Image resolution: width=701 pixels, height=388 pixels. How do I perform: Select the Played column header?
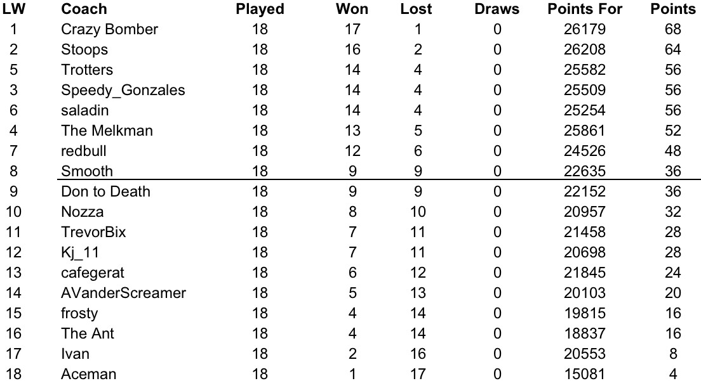point(260,9)
